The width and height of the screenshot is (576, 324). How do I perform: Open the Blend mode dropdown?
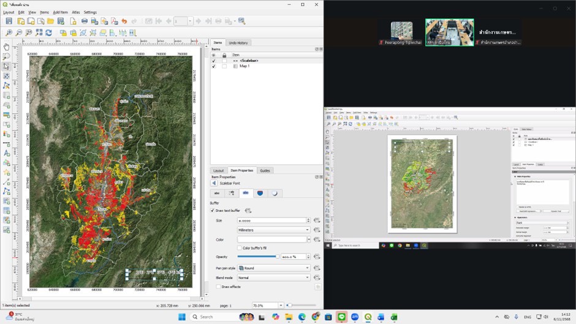pyautogui.click(x=274, y=277)
